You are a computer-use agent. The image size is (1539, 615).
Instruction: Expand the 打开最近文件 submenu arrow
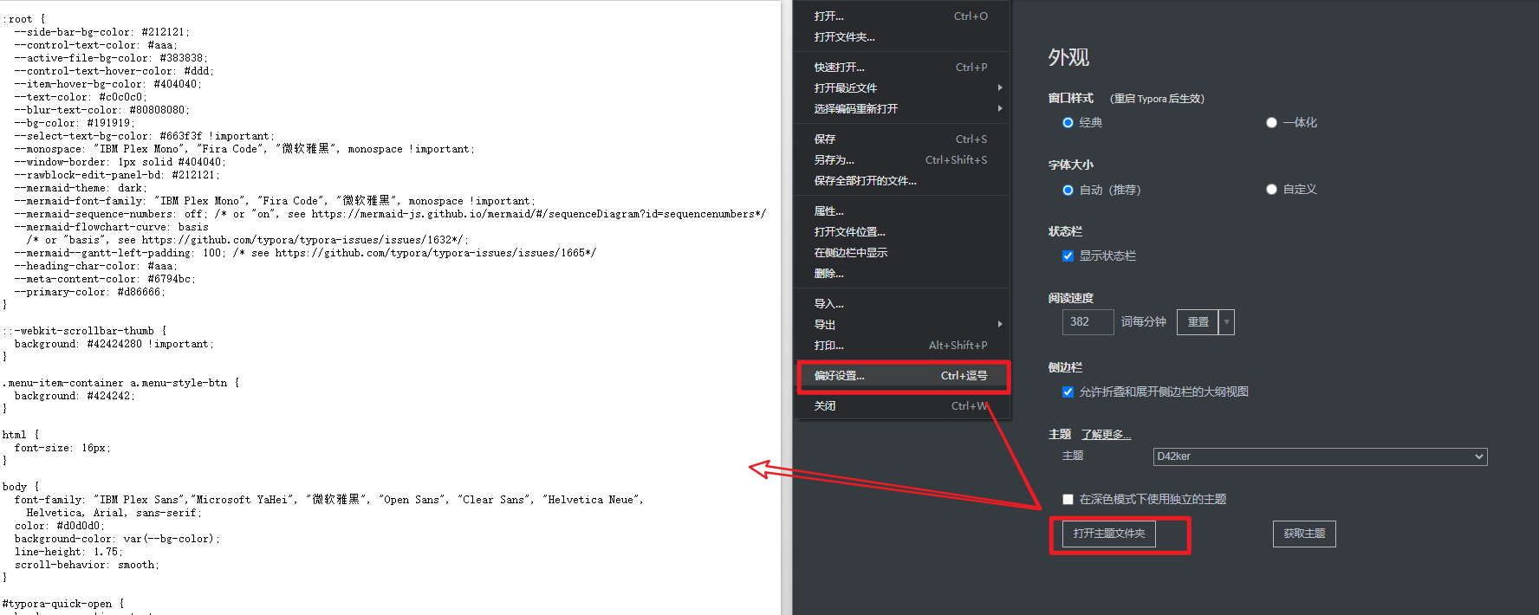pyautogui.click(x=999, y=88)
